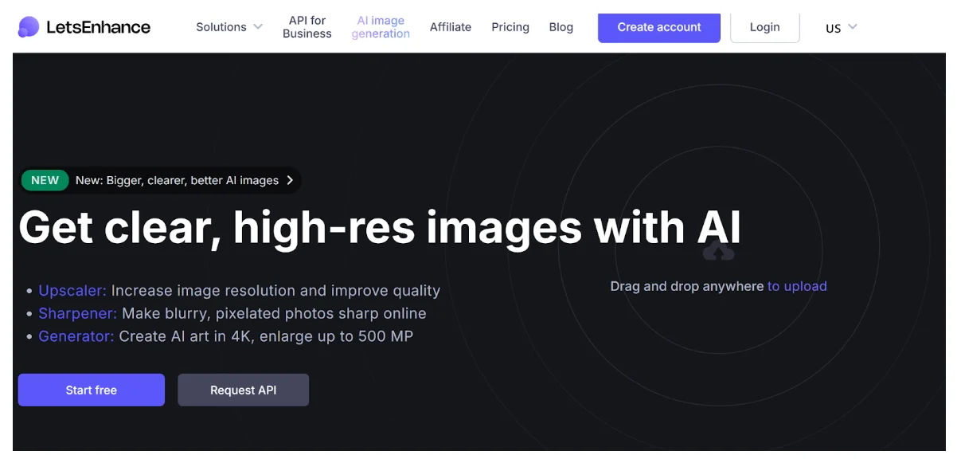
Task: Select the Pricing menu item
Action: [x=510, y=27]
